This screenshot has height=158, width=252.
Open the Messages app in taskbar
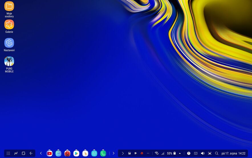(x=58, y=153)
